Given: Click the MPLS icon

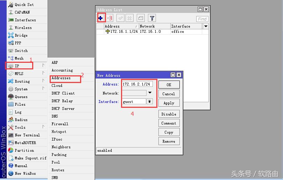Looking at the screenshot, I should tap(10, 74).
